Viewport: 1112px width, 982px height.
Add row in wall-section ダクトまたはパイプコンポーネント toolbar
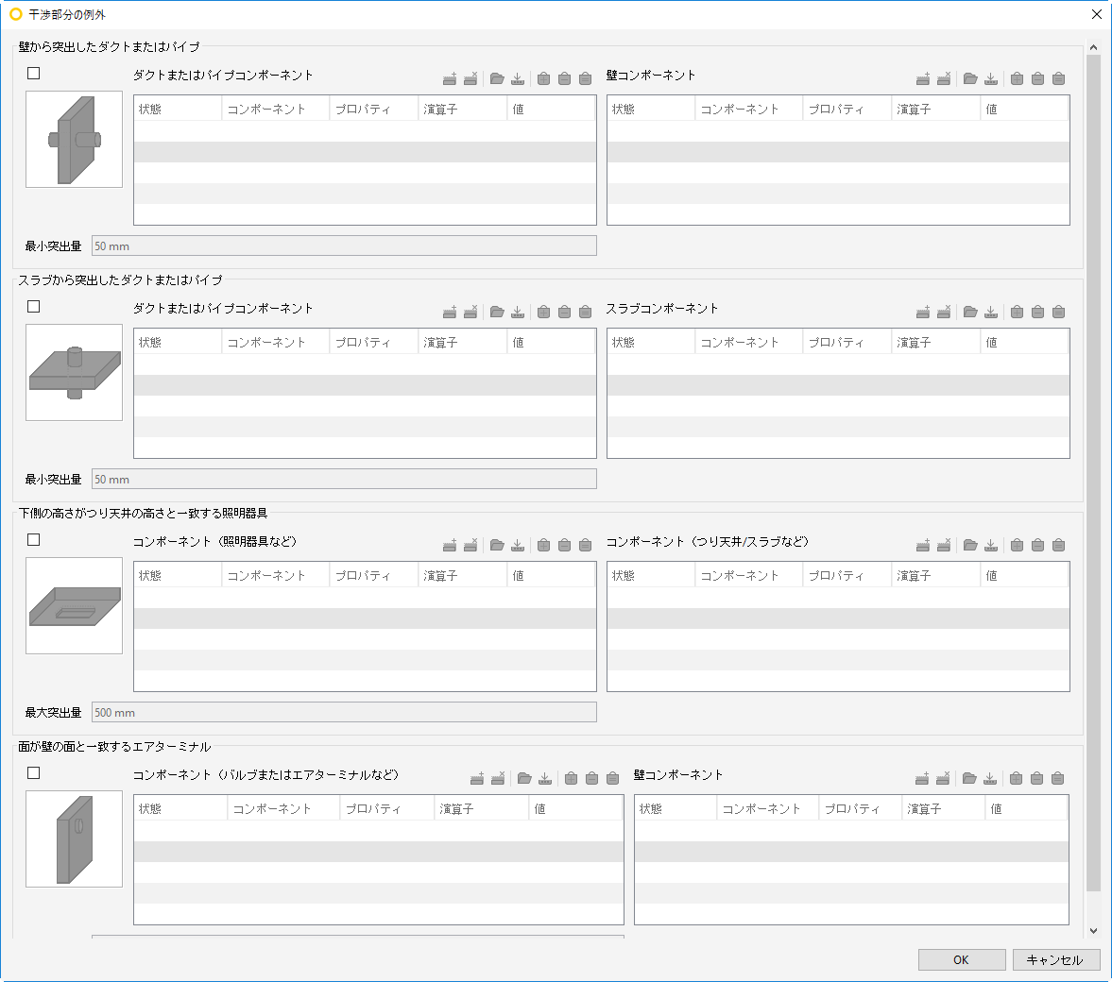450,78
